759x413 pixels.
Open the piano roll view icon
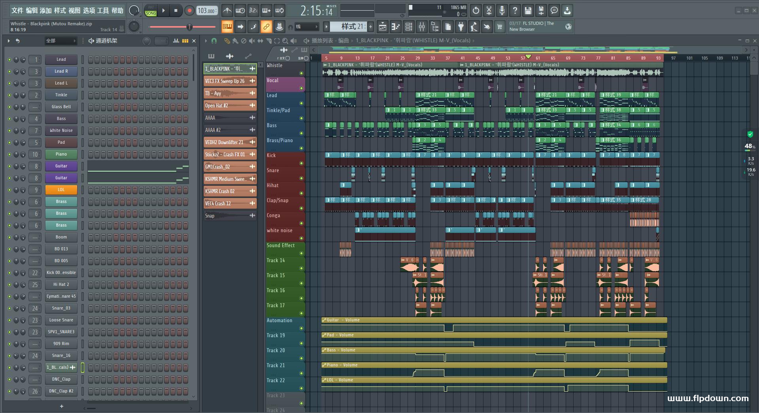396,27
